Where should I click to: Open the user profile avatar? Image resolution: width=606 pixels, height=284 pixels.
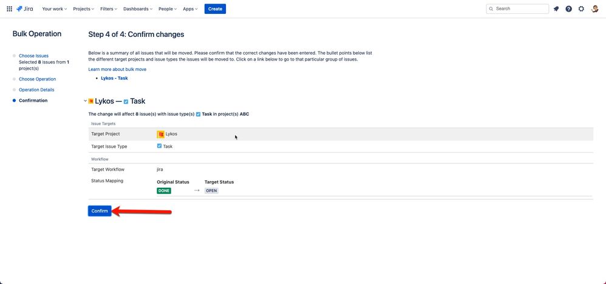pos(595,9)
